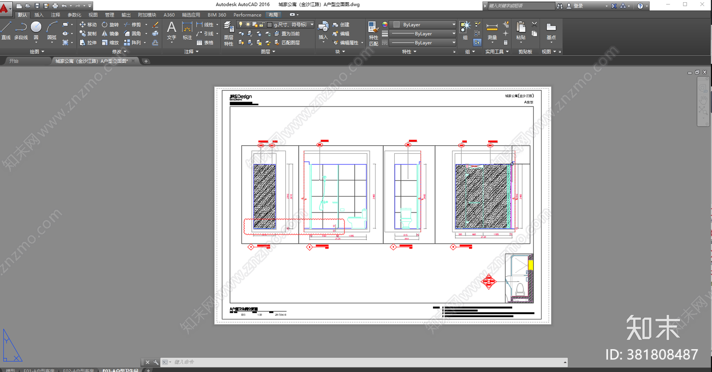712x372 pixels.
Task: Expand the Utilities (实用工具) panel
Action: click(497, 52)
